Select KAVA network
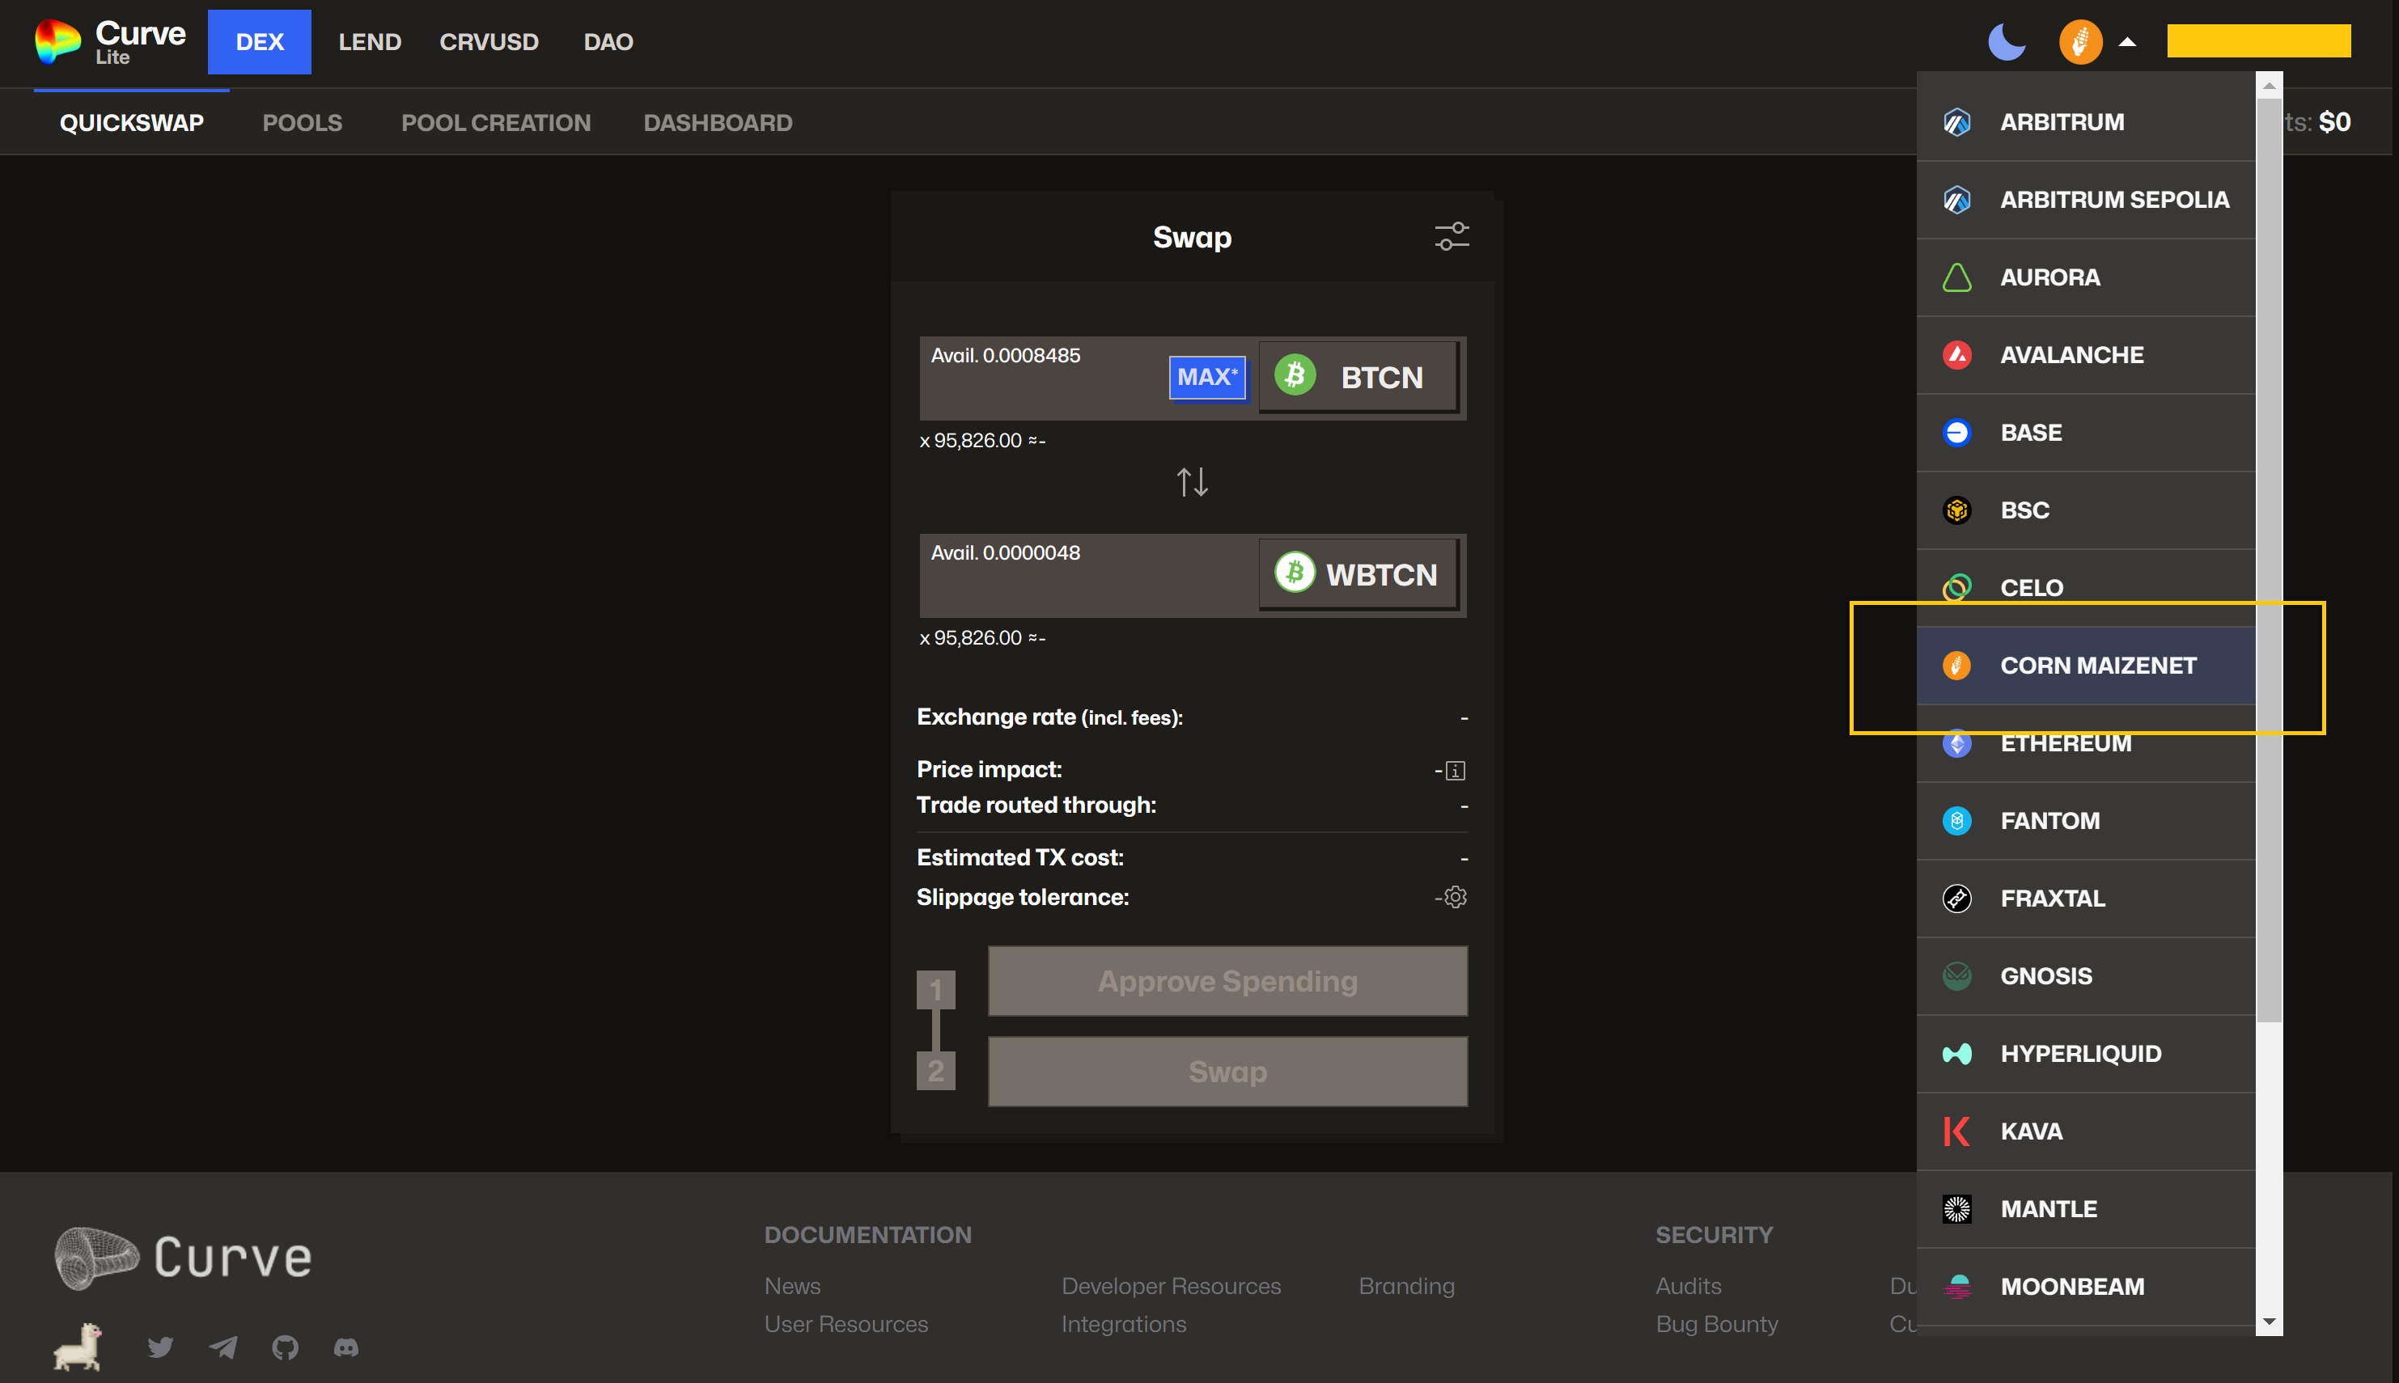Viewport: 2399px width, 1383px height. point(2085,1131)
